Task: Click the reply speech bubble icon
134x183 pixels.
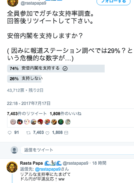Action: (x=10, y=133)
